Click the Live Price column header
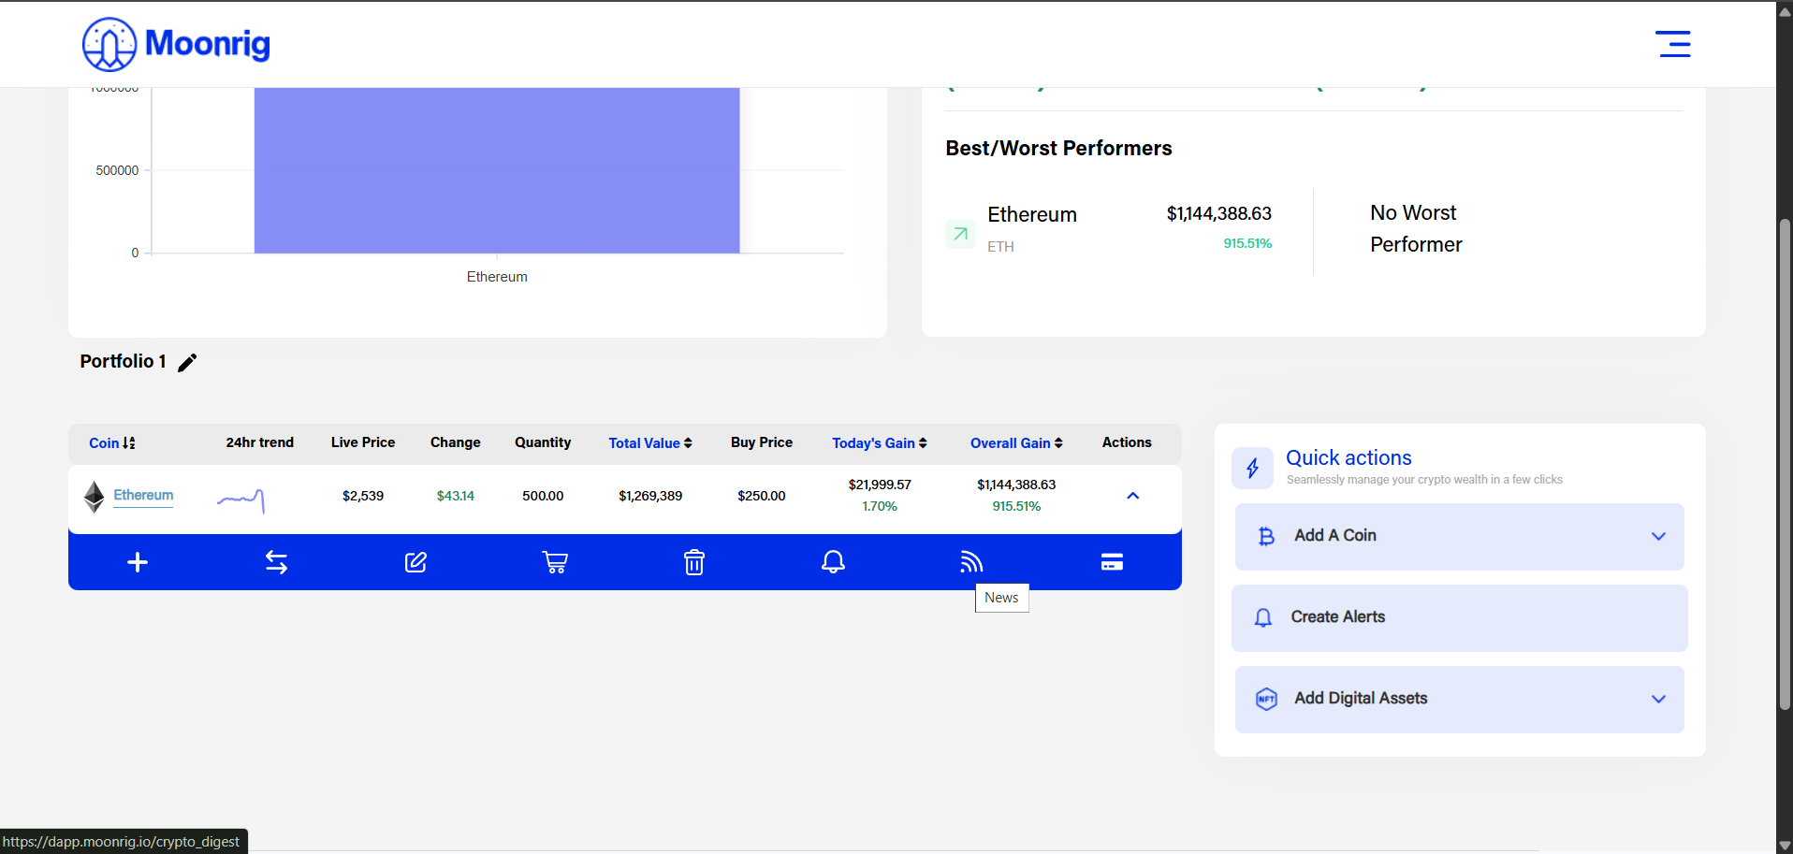1793x854 pixels. tap(363, 442)
